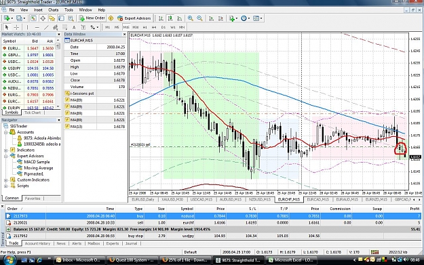
Task: Expand the Indicators tree node
Action: coord(6,150)
